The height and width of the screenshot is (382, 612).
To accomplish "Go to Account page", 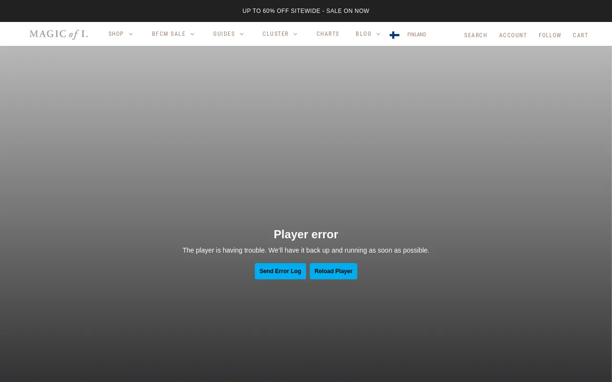I will click(x=513, y=35).
